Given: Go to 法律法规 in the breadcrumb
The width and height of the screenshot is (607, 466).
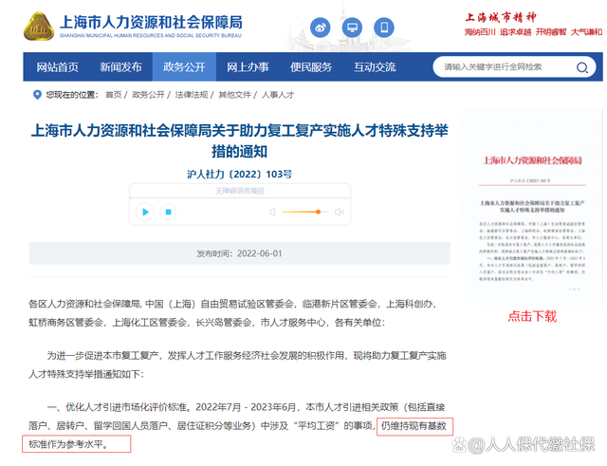Looking at the screenshot, I should pyautogui.click(x=192, y=95).
